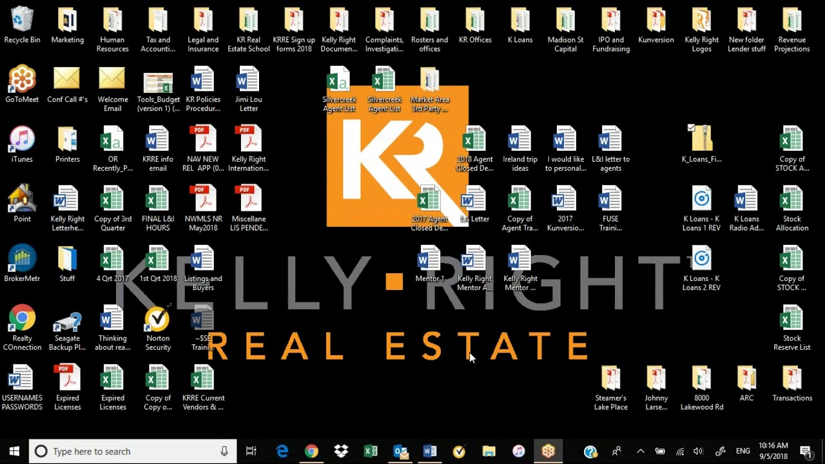Launch iTunes from the desktop
825x464 pixels.
pos(22,145)
